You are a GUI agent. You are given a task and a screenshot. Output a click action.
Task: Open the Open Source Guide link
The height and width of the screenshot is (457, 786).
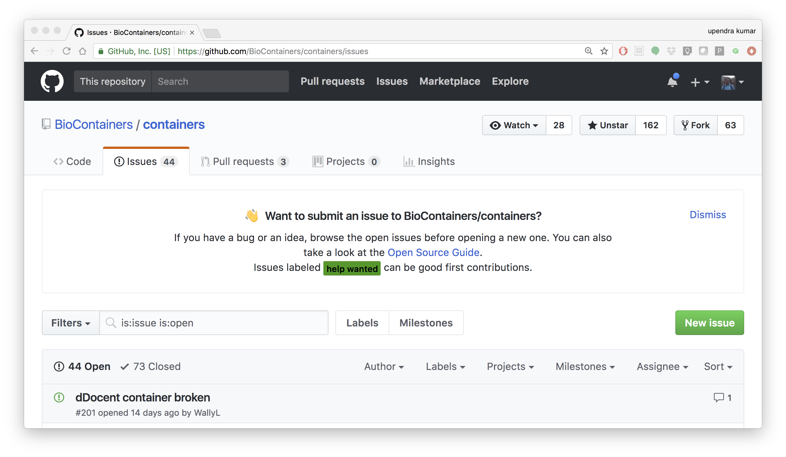point(433,252)
